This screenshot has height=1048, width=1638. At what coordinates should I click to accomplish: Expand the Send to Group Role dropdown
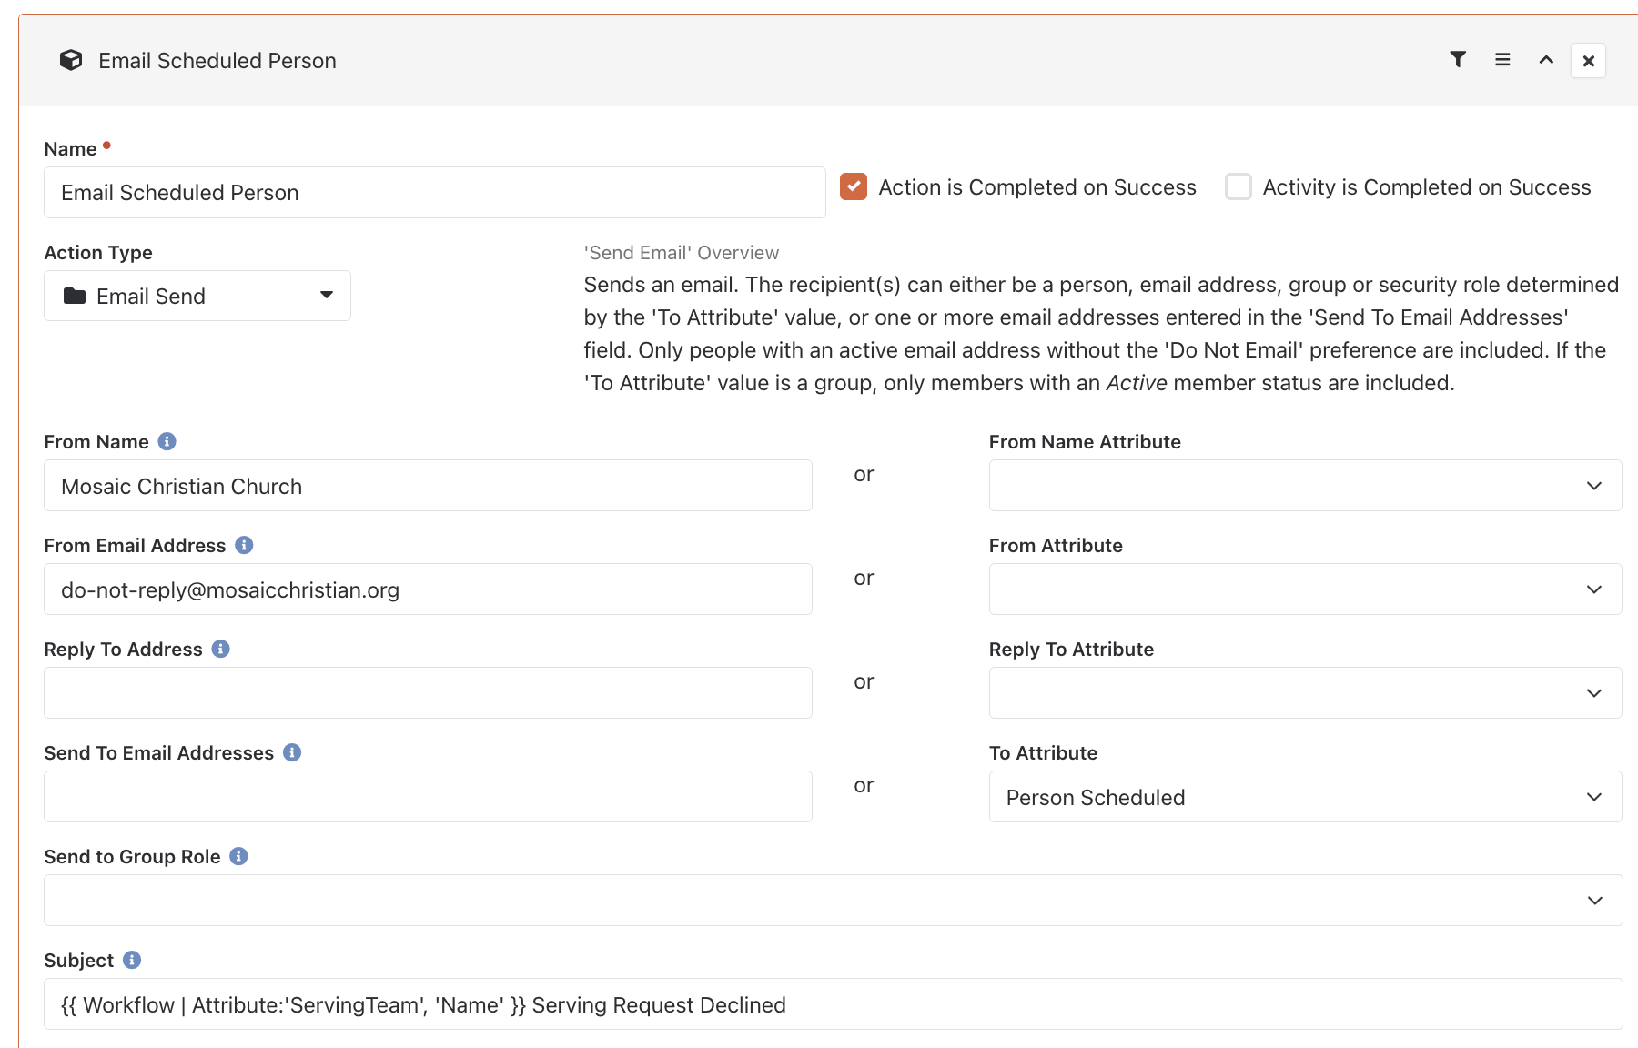(x=833, y=900)
